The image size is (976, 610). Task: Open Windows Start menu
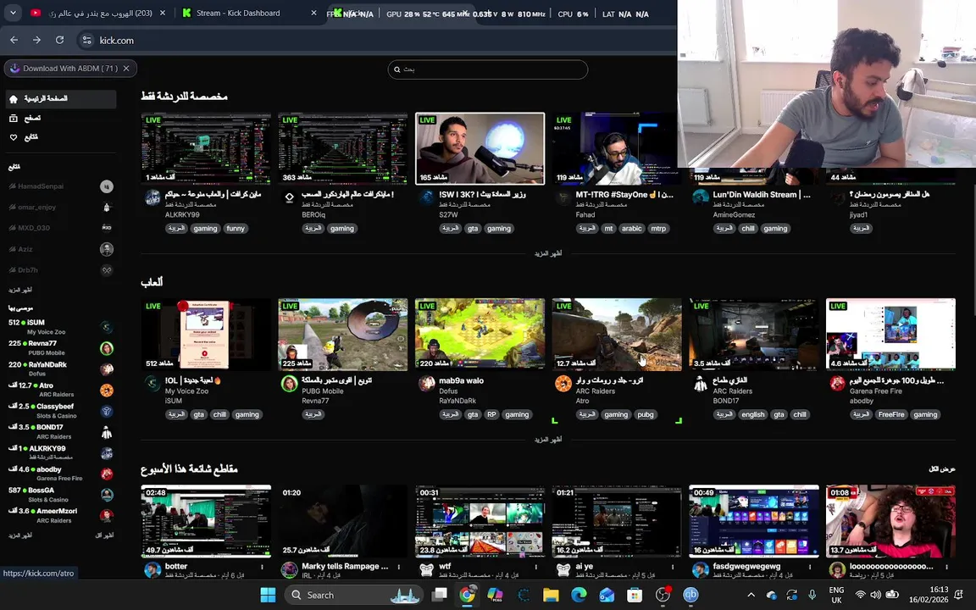(268, 595)
